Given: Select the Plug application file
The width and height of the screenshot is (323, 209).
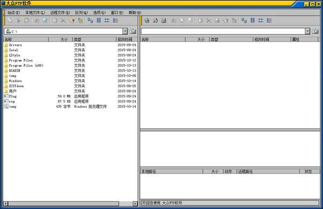Looking at the screenshot, I should click(70, 96).
